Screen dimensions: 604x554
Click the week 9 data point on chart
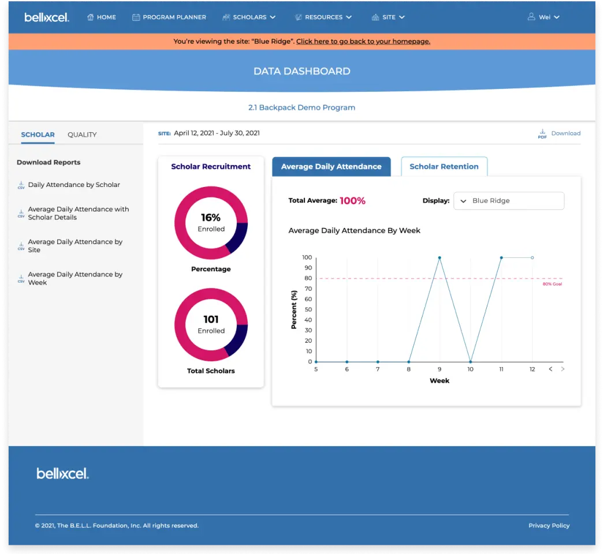point(439,258)
